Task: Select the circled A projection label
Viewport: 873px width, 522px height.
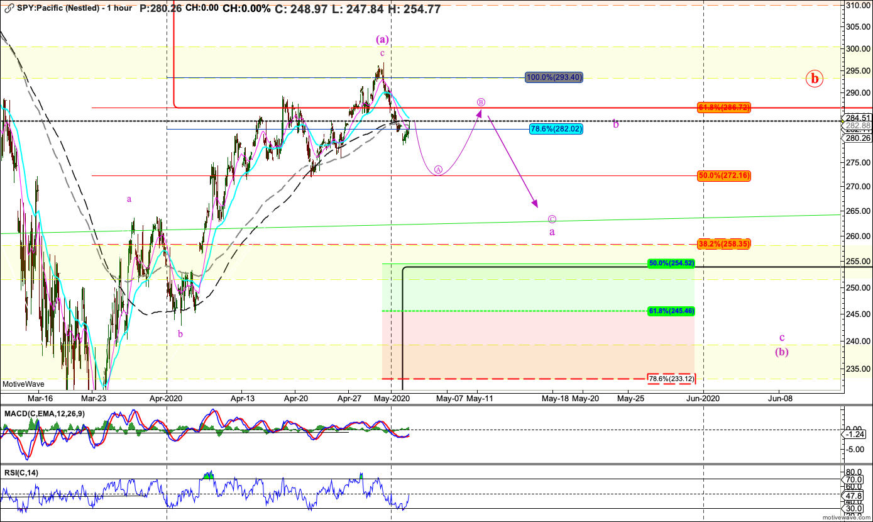Action: tap(439, 169)
